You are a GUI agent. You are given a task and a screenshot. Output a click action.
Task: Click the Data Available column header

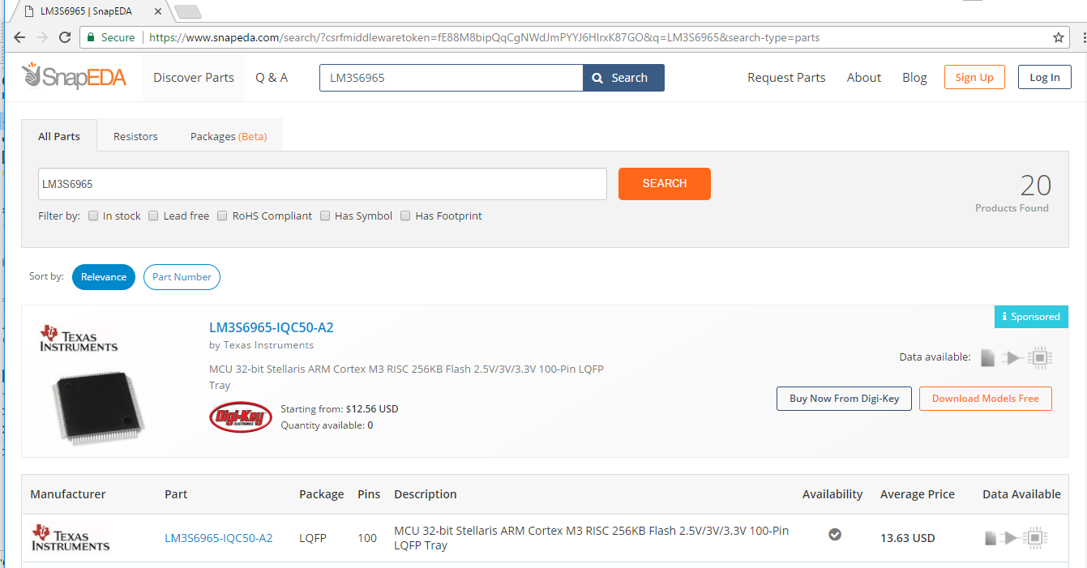pos(1021,494)
